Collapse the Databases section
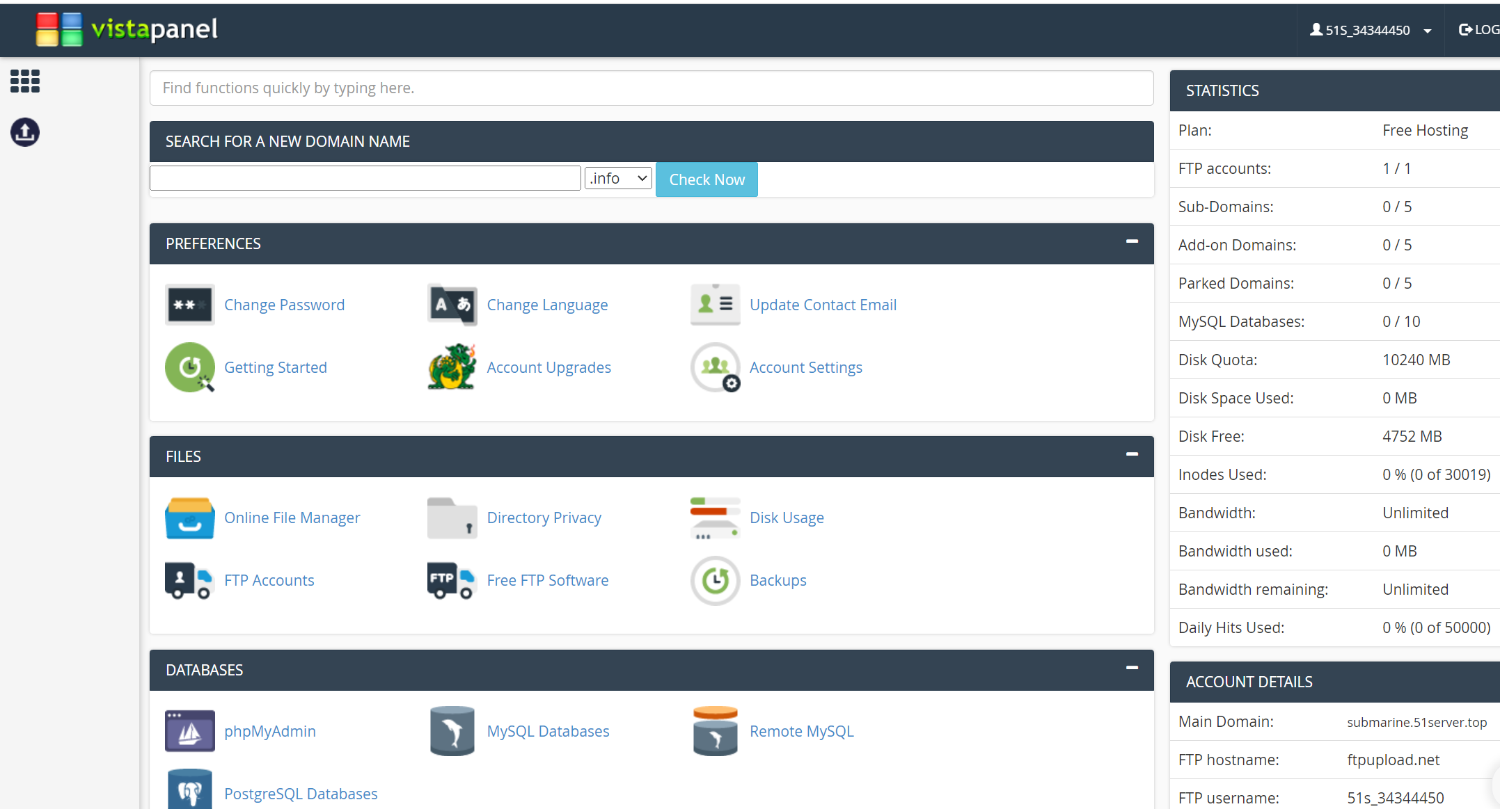 point(1132,668)
